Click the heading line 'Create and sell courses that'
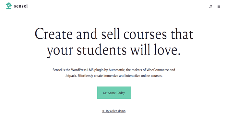227x129 pixels. pos(113,34)
